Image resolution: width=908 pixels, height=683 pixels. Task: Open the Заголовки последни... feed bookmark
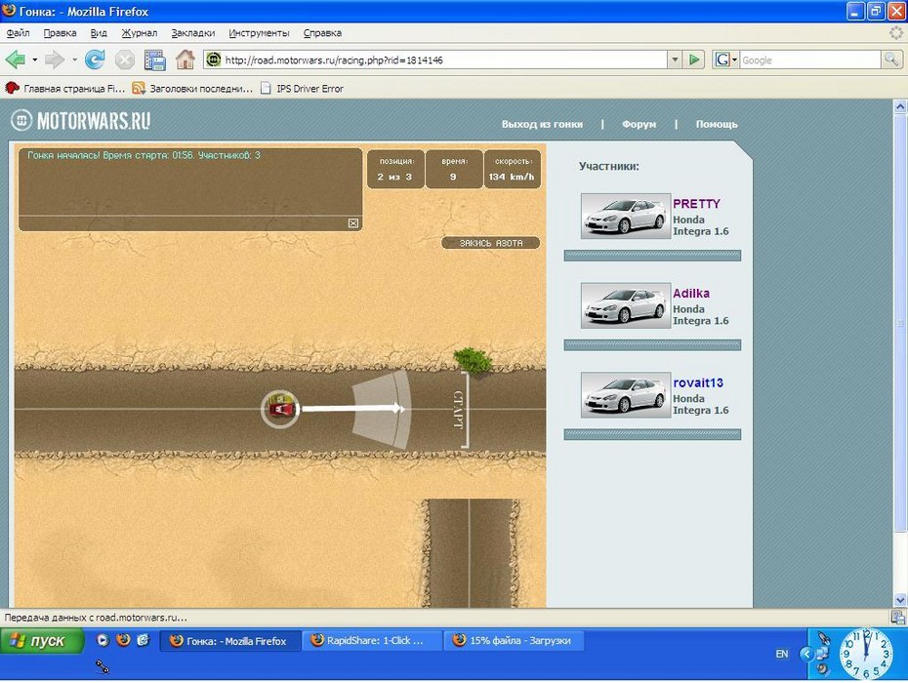pos(193,89)
